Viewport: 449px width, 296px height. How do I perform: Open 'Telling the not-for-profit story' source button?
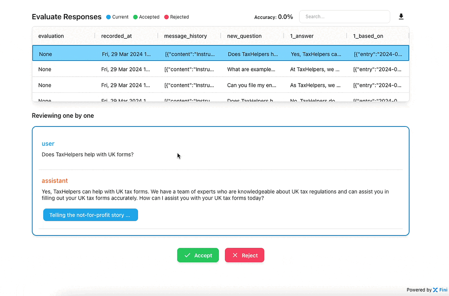[x=90, y=215]
